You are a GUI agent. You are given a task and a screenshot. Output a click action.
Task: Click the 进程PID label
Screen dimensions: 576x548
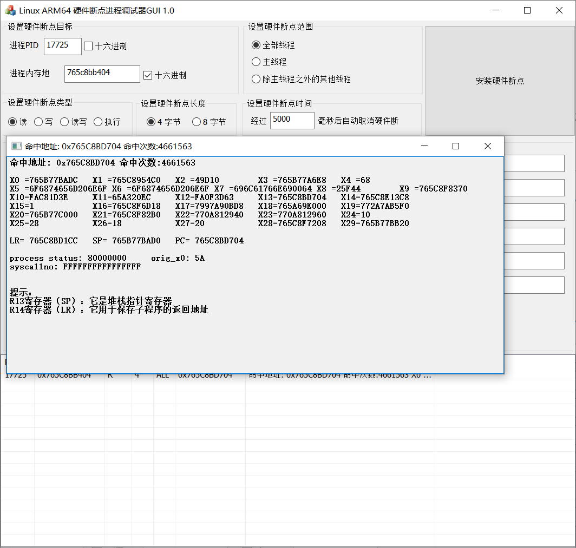tap(24, 45)
